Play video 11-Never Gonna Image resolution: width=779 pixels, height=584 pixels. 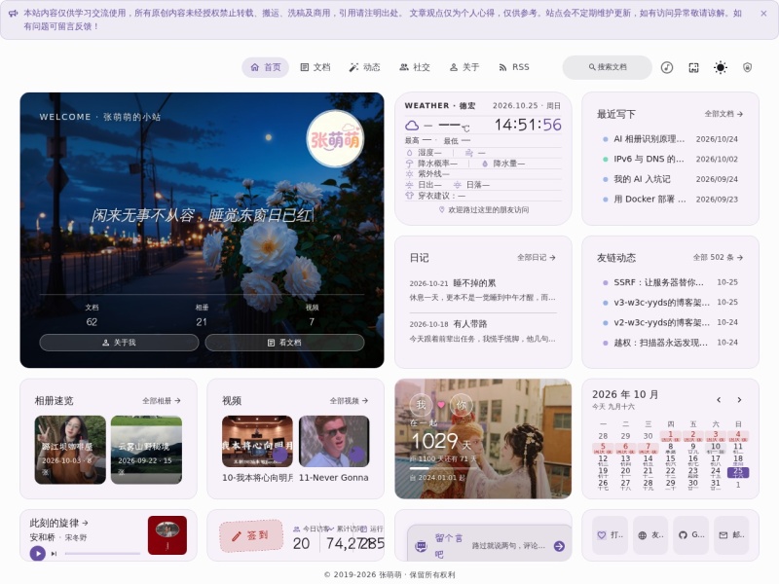pyautogui.click(x=334, y=442)
